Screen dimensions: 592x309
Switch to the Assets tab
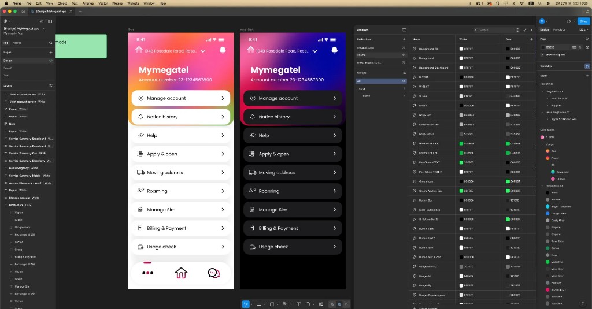[17, 43]
